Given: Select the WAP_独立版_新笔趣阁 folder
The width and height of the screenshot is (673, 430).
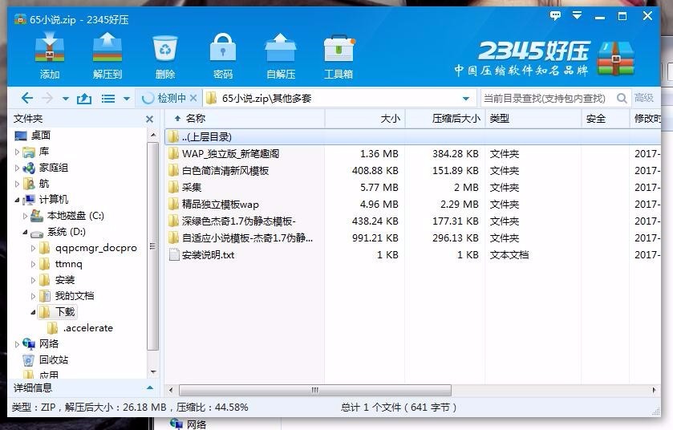Looking at the screenshot, I should coord(412,154).
